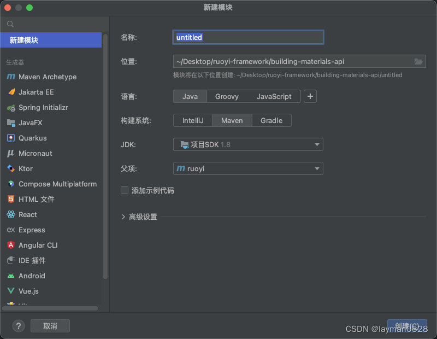
Task: Select the HTML 文件 icon
Action: click(11, 199)
